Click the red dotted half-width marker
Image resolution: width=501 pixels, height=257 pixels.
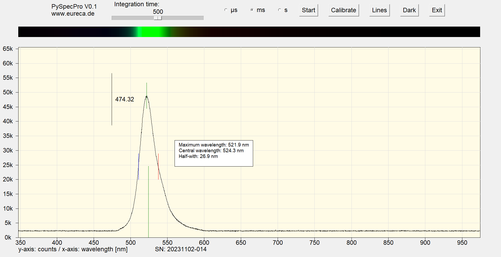tap(158, 167)
